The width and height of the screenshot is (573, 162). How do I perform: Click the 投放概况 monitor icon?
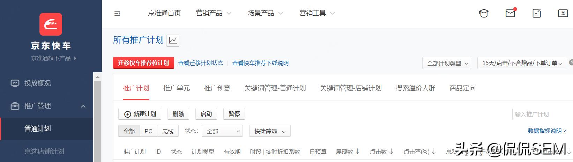[x=15, y=83]
